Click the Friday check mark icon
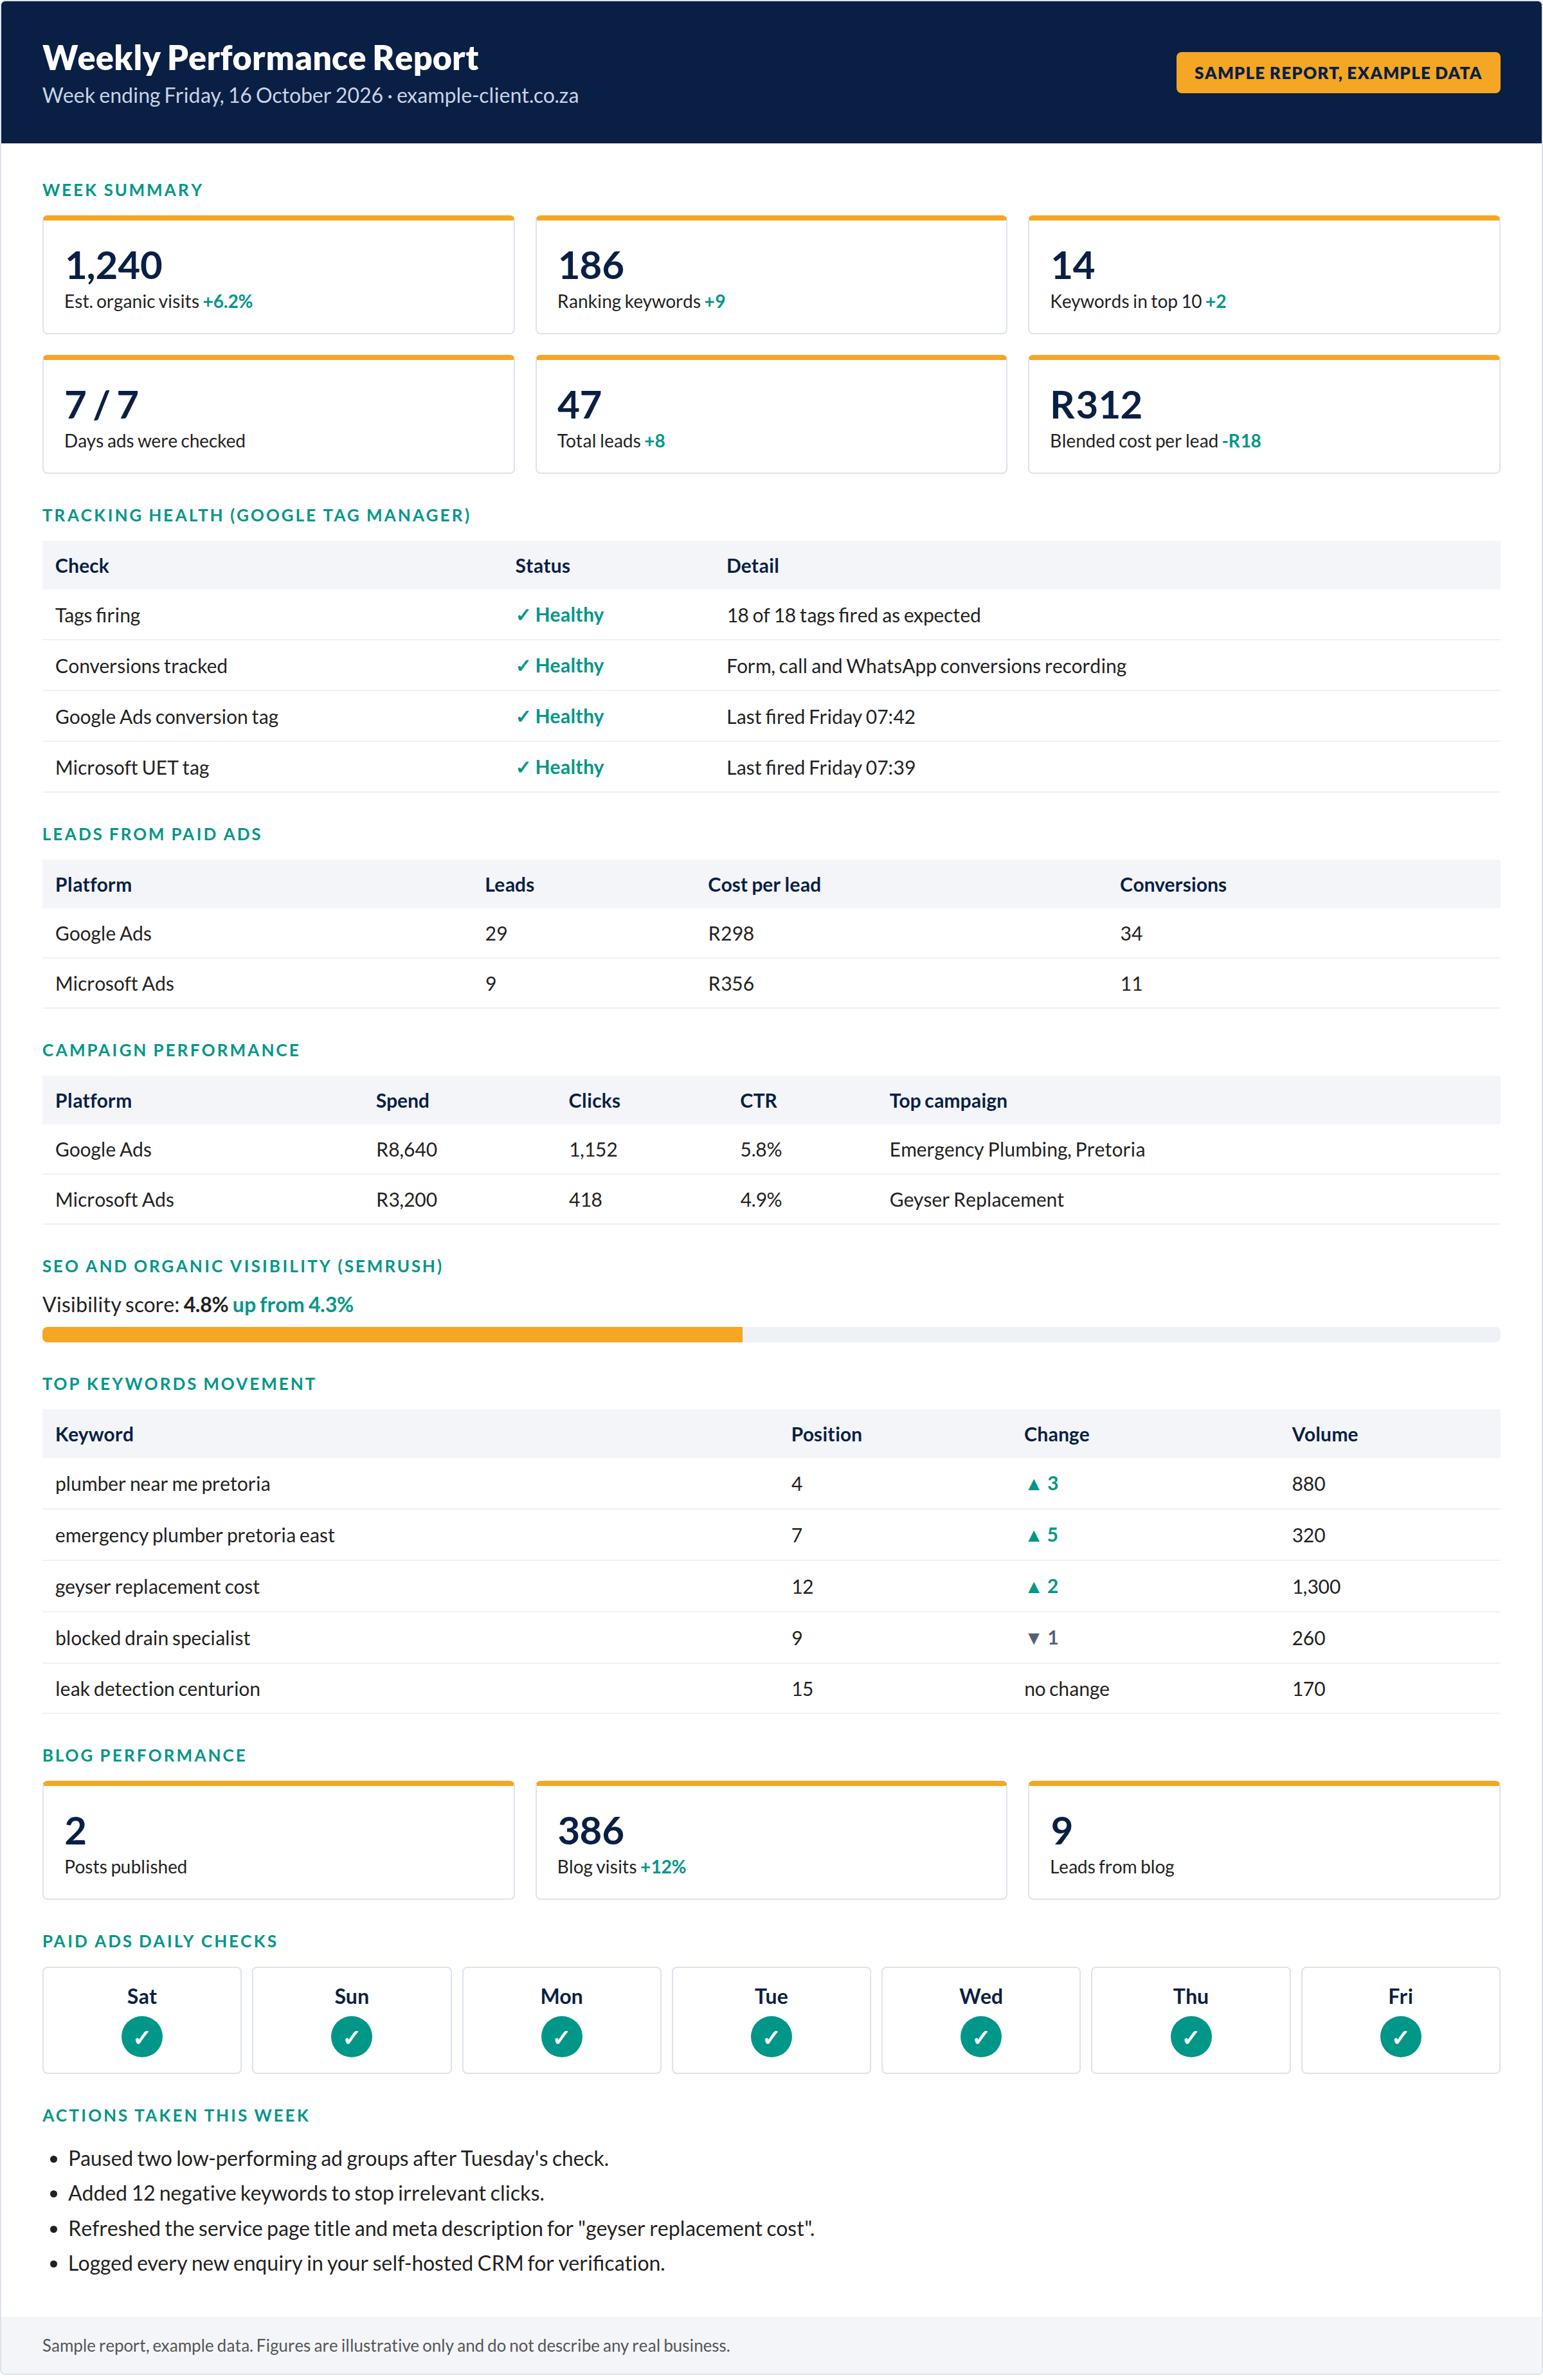The width and height of the screenshot is (1543, 2380). pos(1400,2037)
